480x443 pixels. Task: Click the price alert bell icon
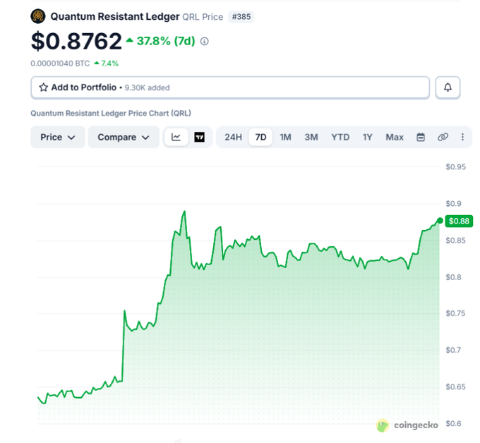pyautogui.click(x=448, y=87)
